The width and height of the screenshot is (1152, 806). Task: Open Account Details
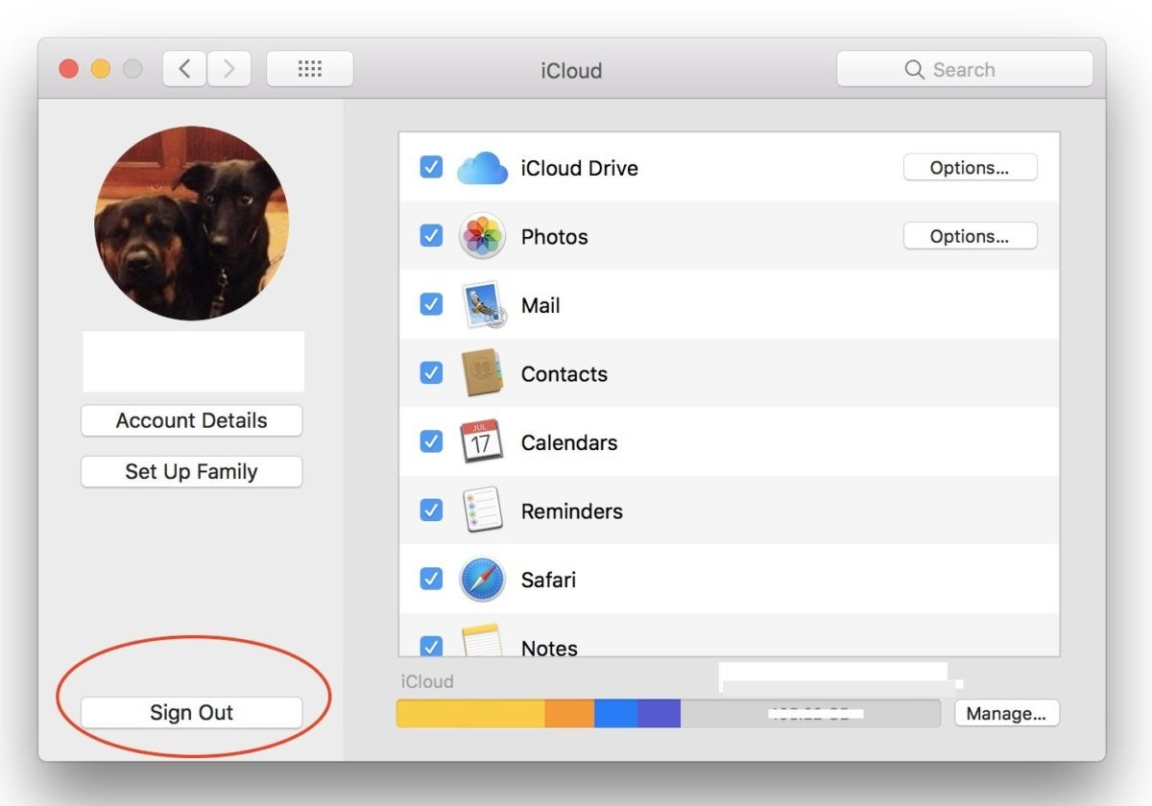(x=191, y=420)
